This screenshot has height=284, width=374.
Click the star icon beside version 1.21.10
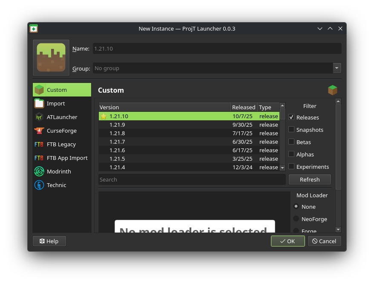pyautogui.click(x=104, y=116)
